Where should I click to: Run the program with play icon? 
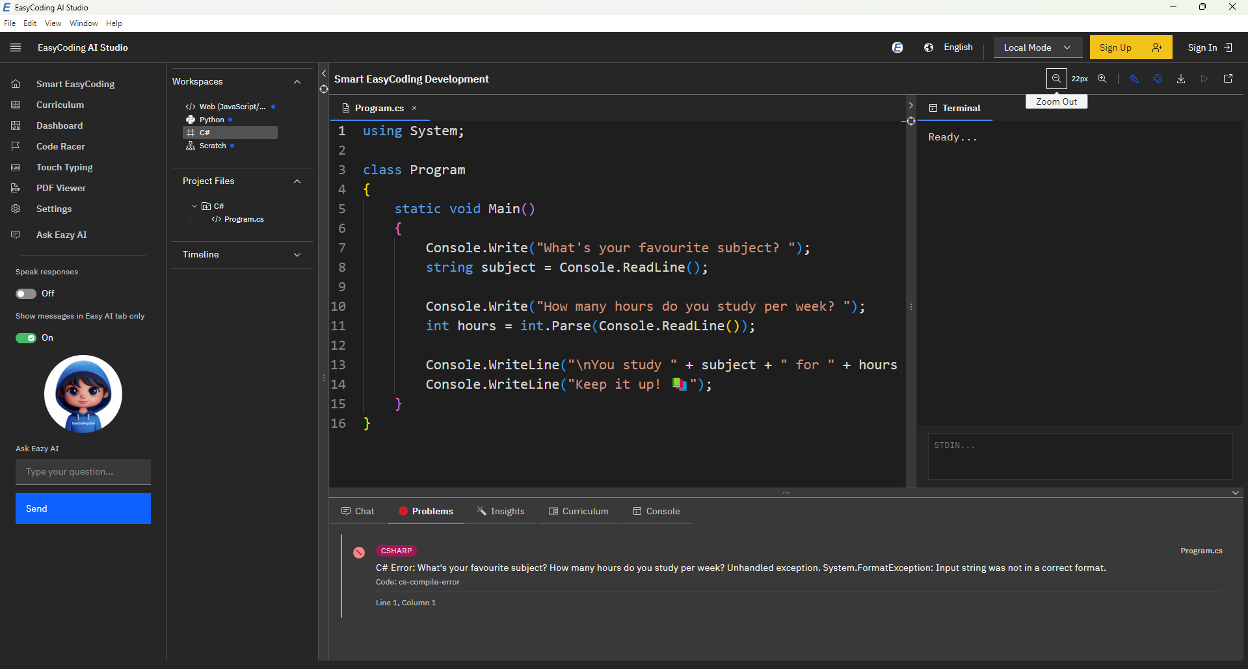1204,79
